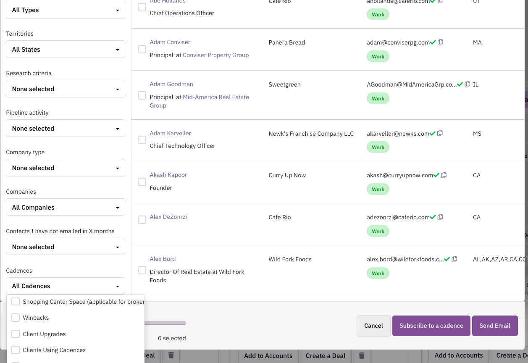Select the Shopping Center Space cadence checkbox
Viewport: 528px width, 363px height.
coord(16,302)
